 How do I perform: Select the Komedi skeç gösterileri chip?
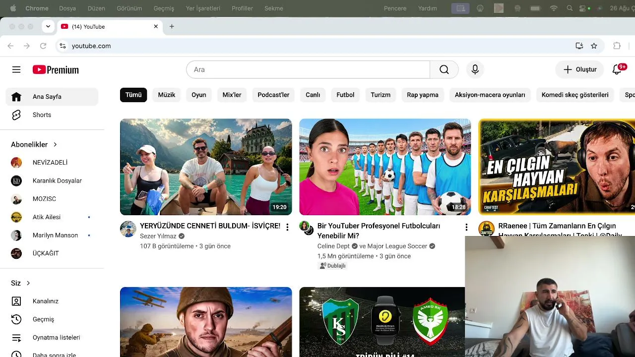point(575,95)
